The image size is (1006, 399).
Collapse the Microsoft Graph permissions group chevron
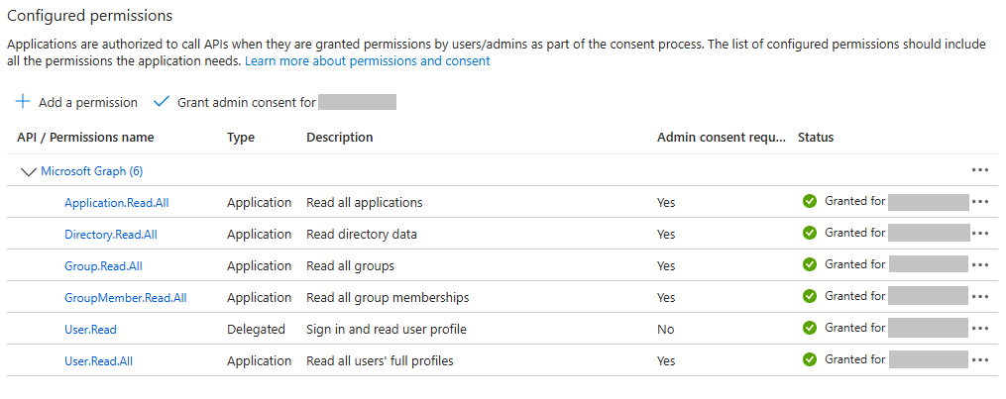pyautogui.click(x=28, y=171)
